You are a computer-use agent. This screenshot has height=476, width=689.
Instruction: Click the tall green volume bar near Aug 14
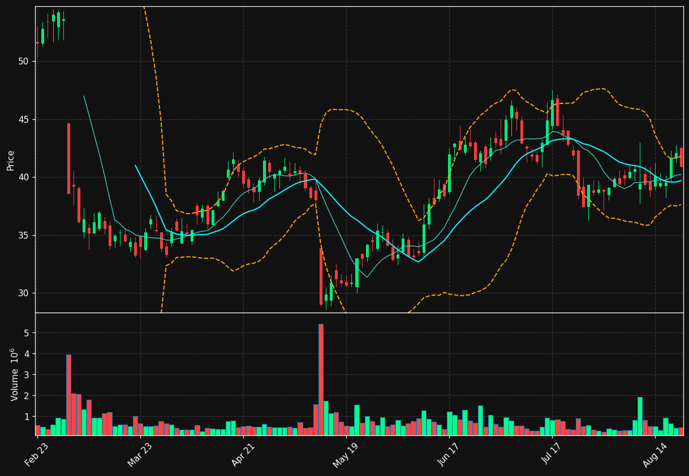point(640,416)
